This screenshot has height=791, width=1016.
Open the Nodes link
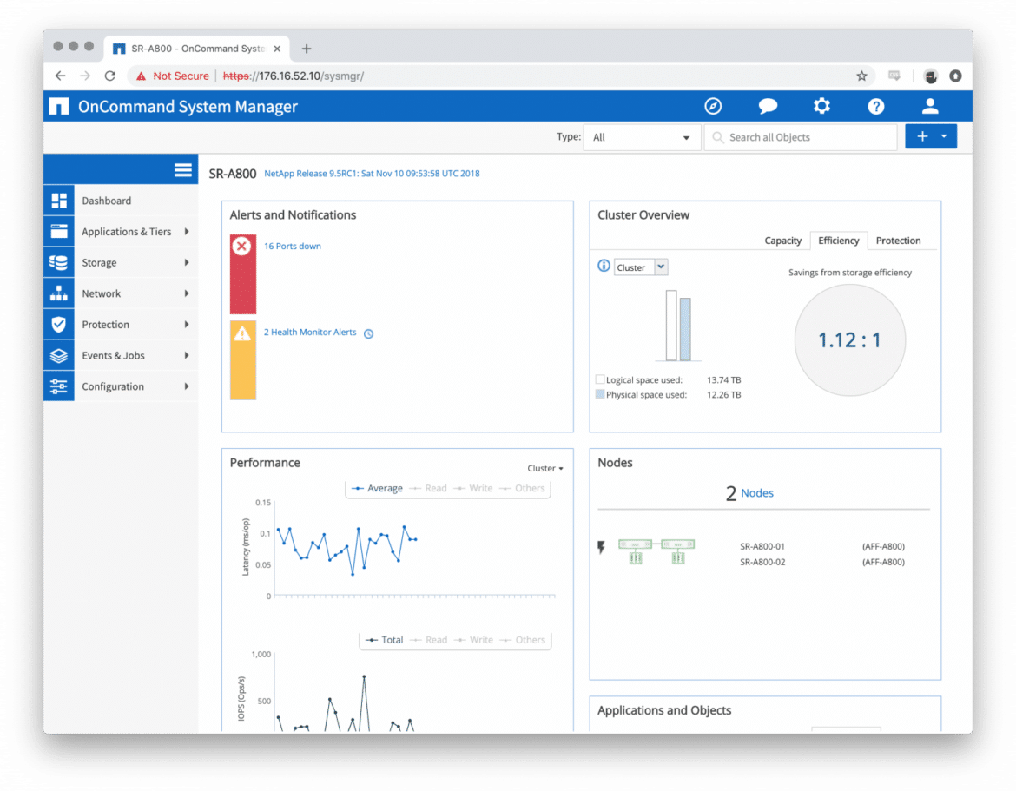[x=757, y=493]
